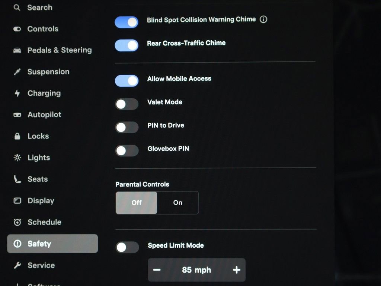Enable Valet Mode
The width and height of the screenshot is (381, 286).
pos(127,104)
